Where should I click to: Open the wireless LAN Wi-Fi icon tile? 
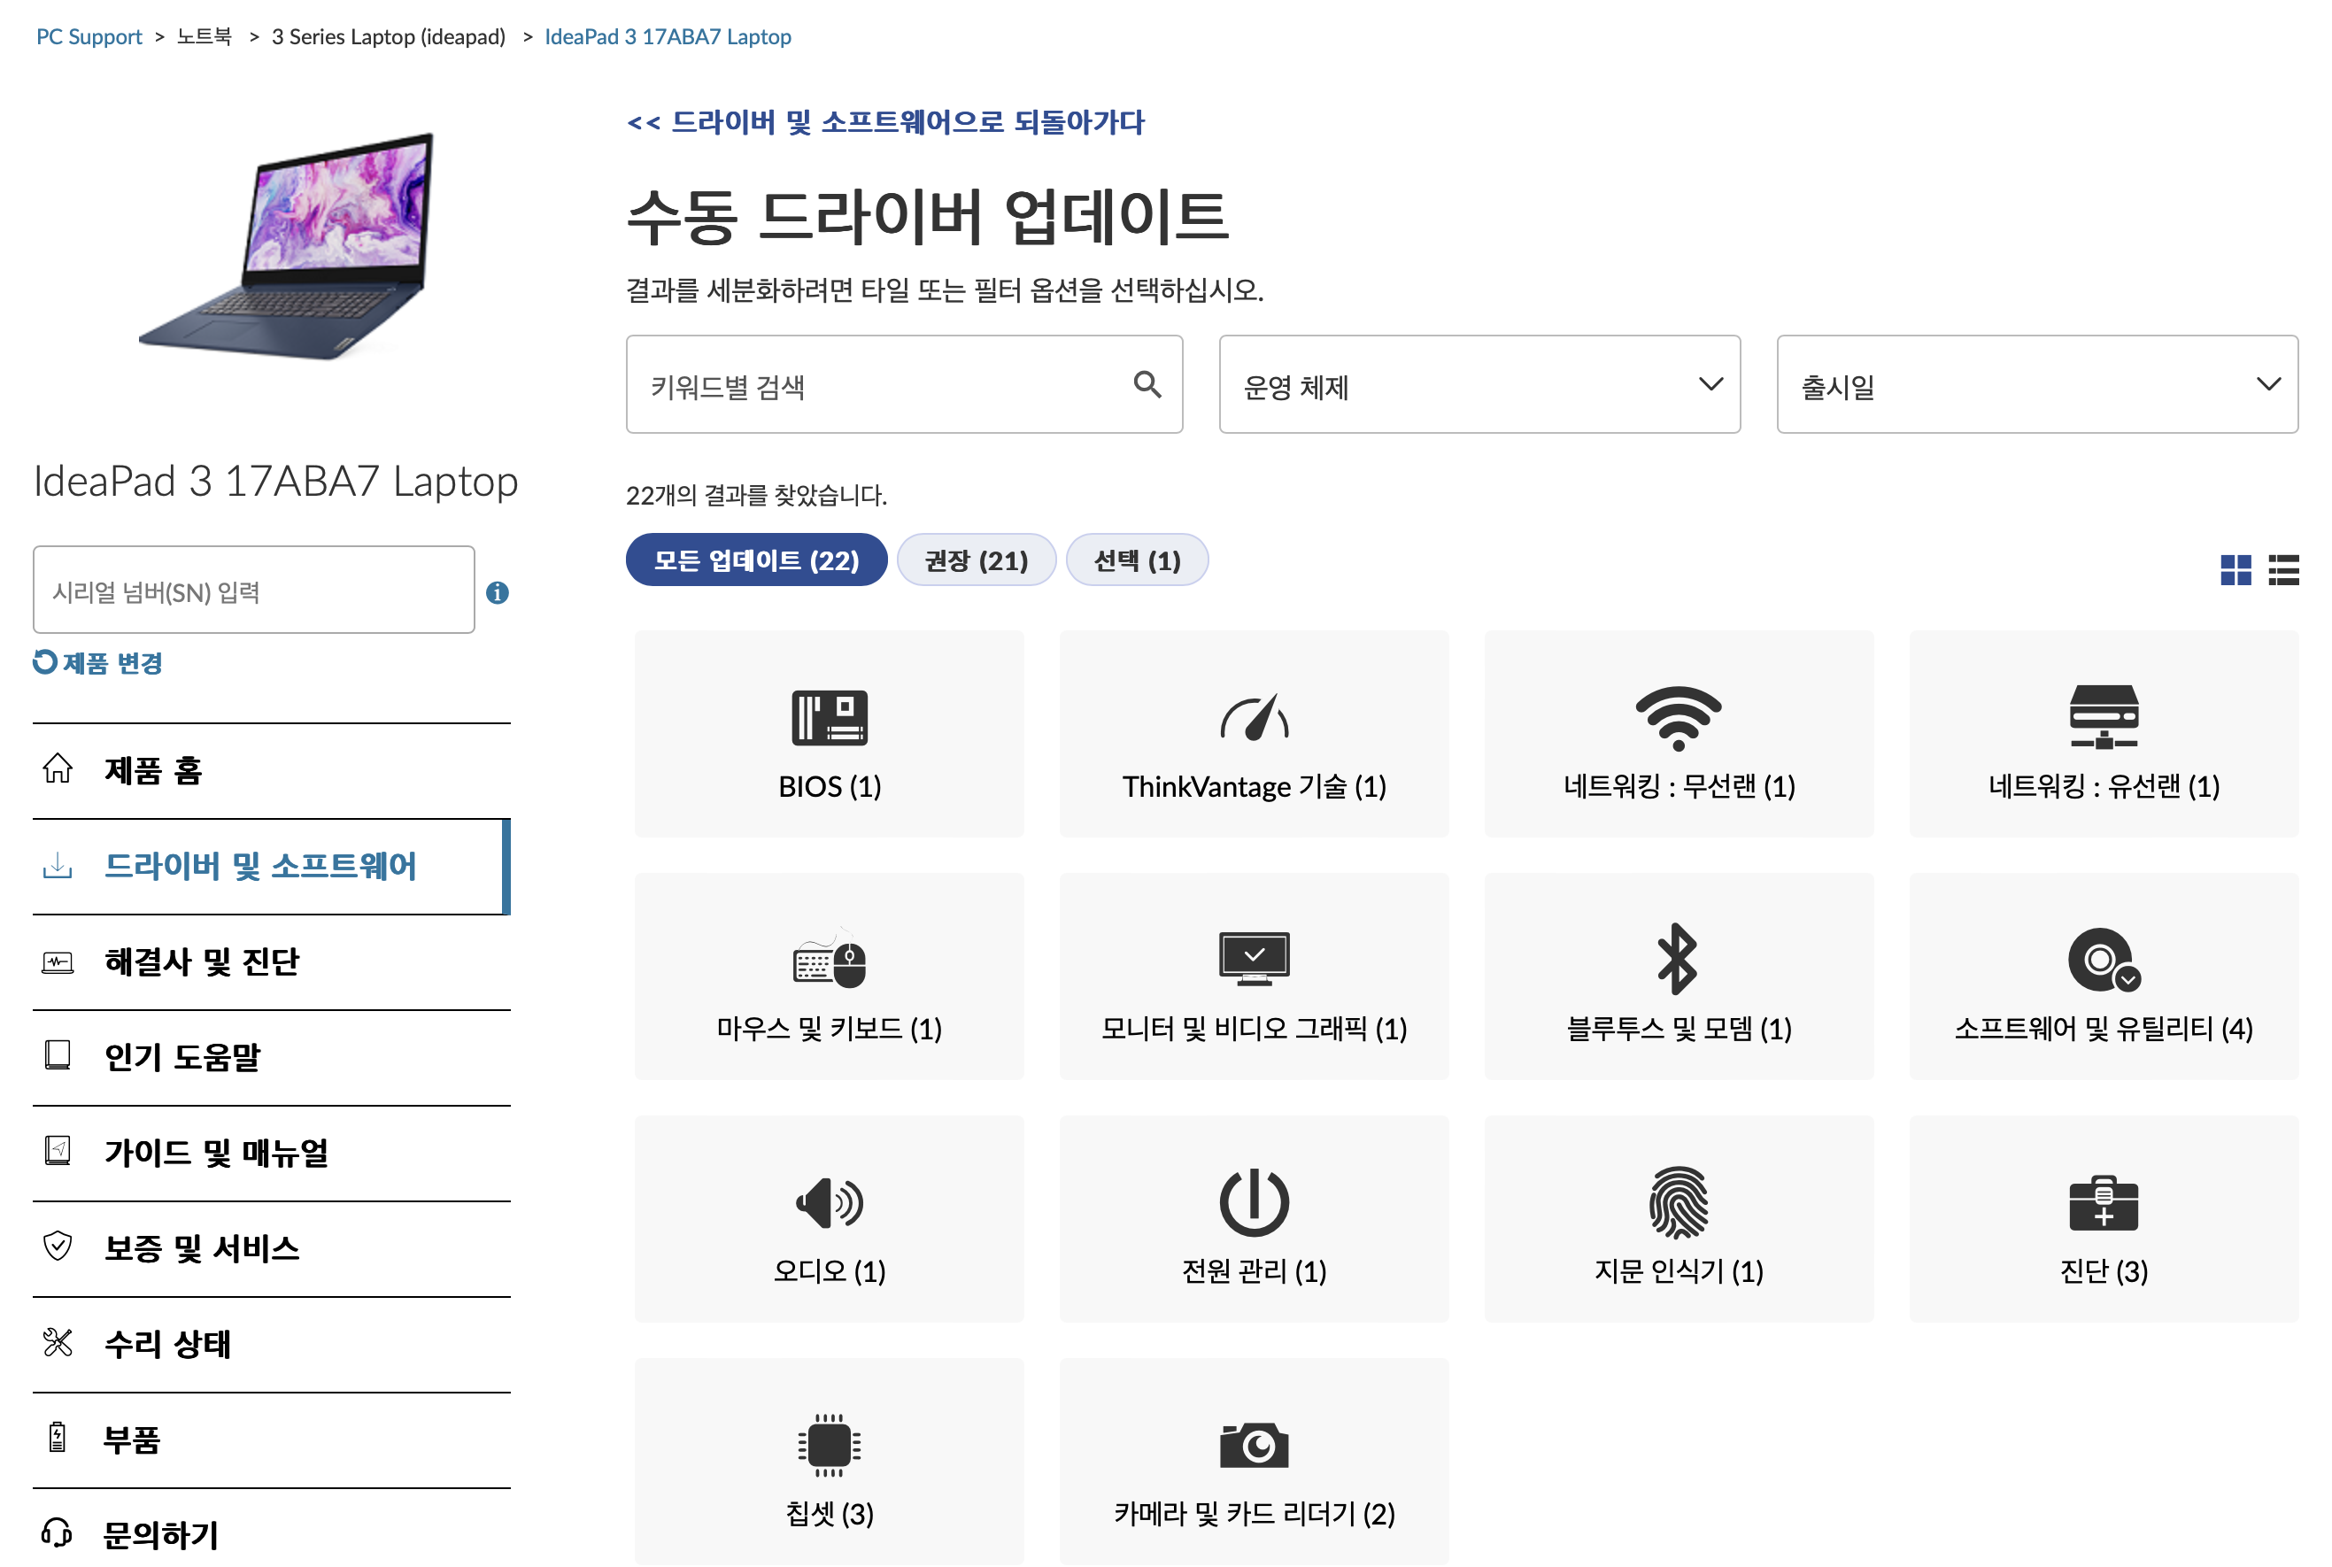[1678, 717]
